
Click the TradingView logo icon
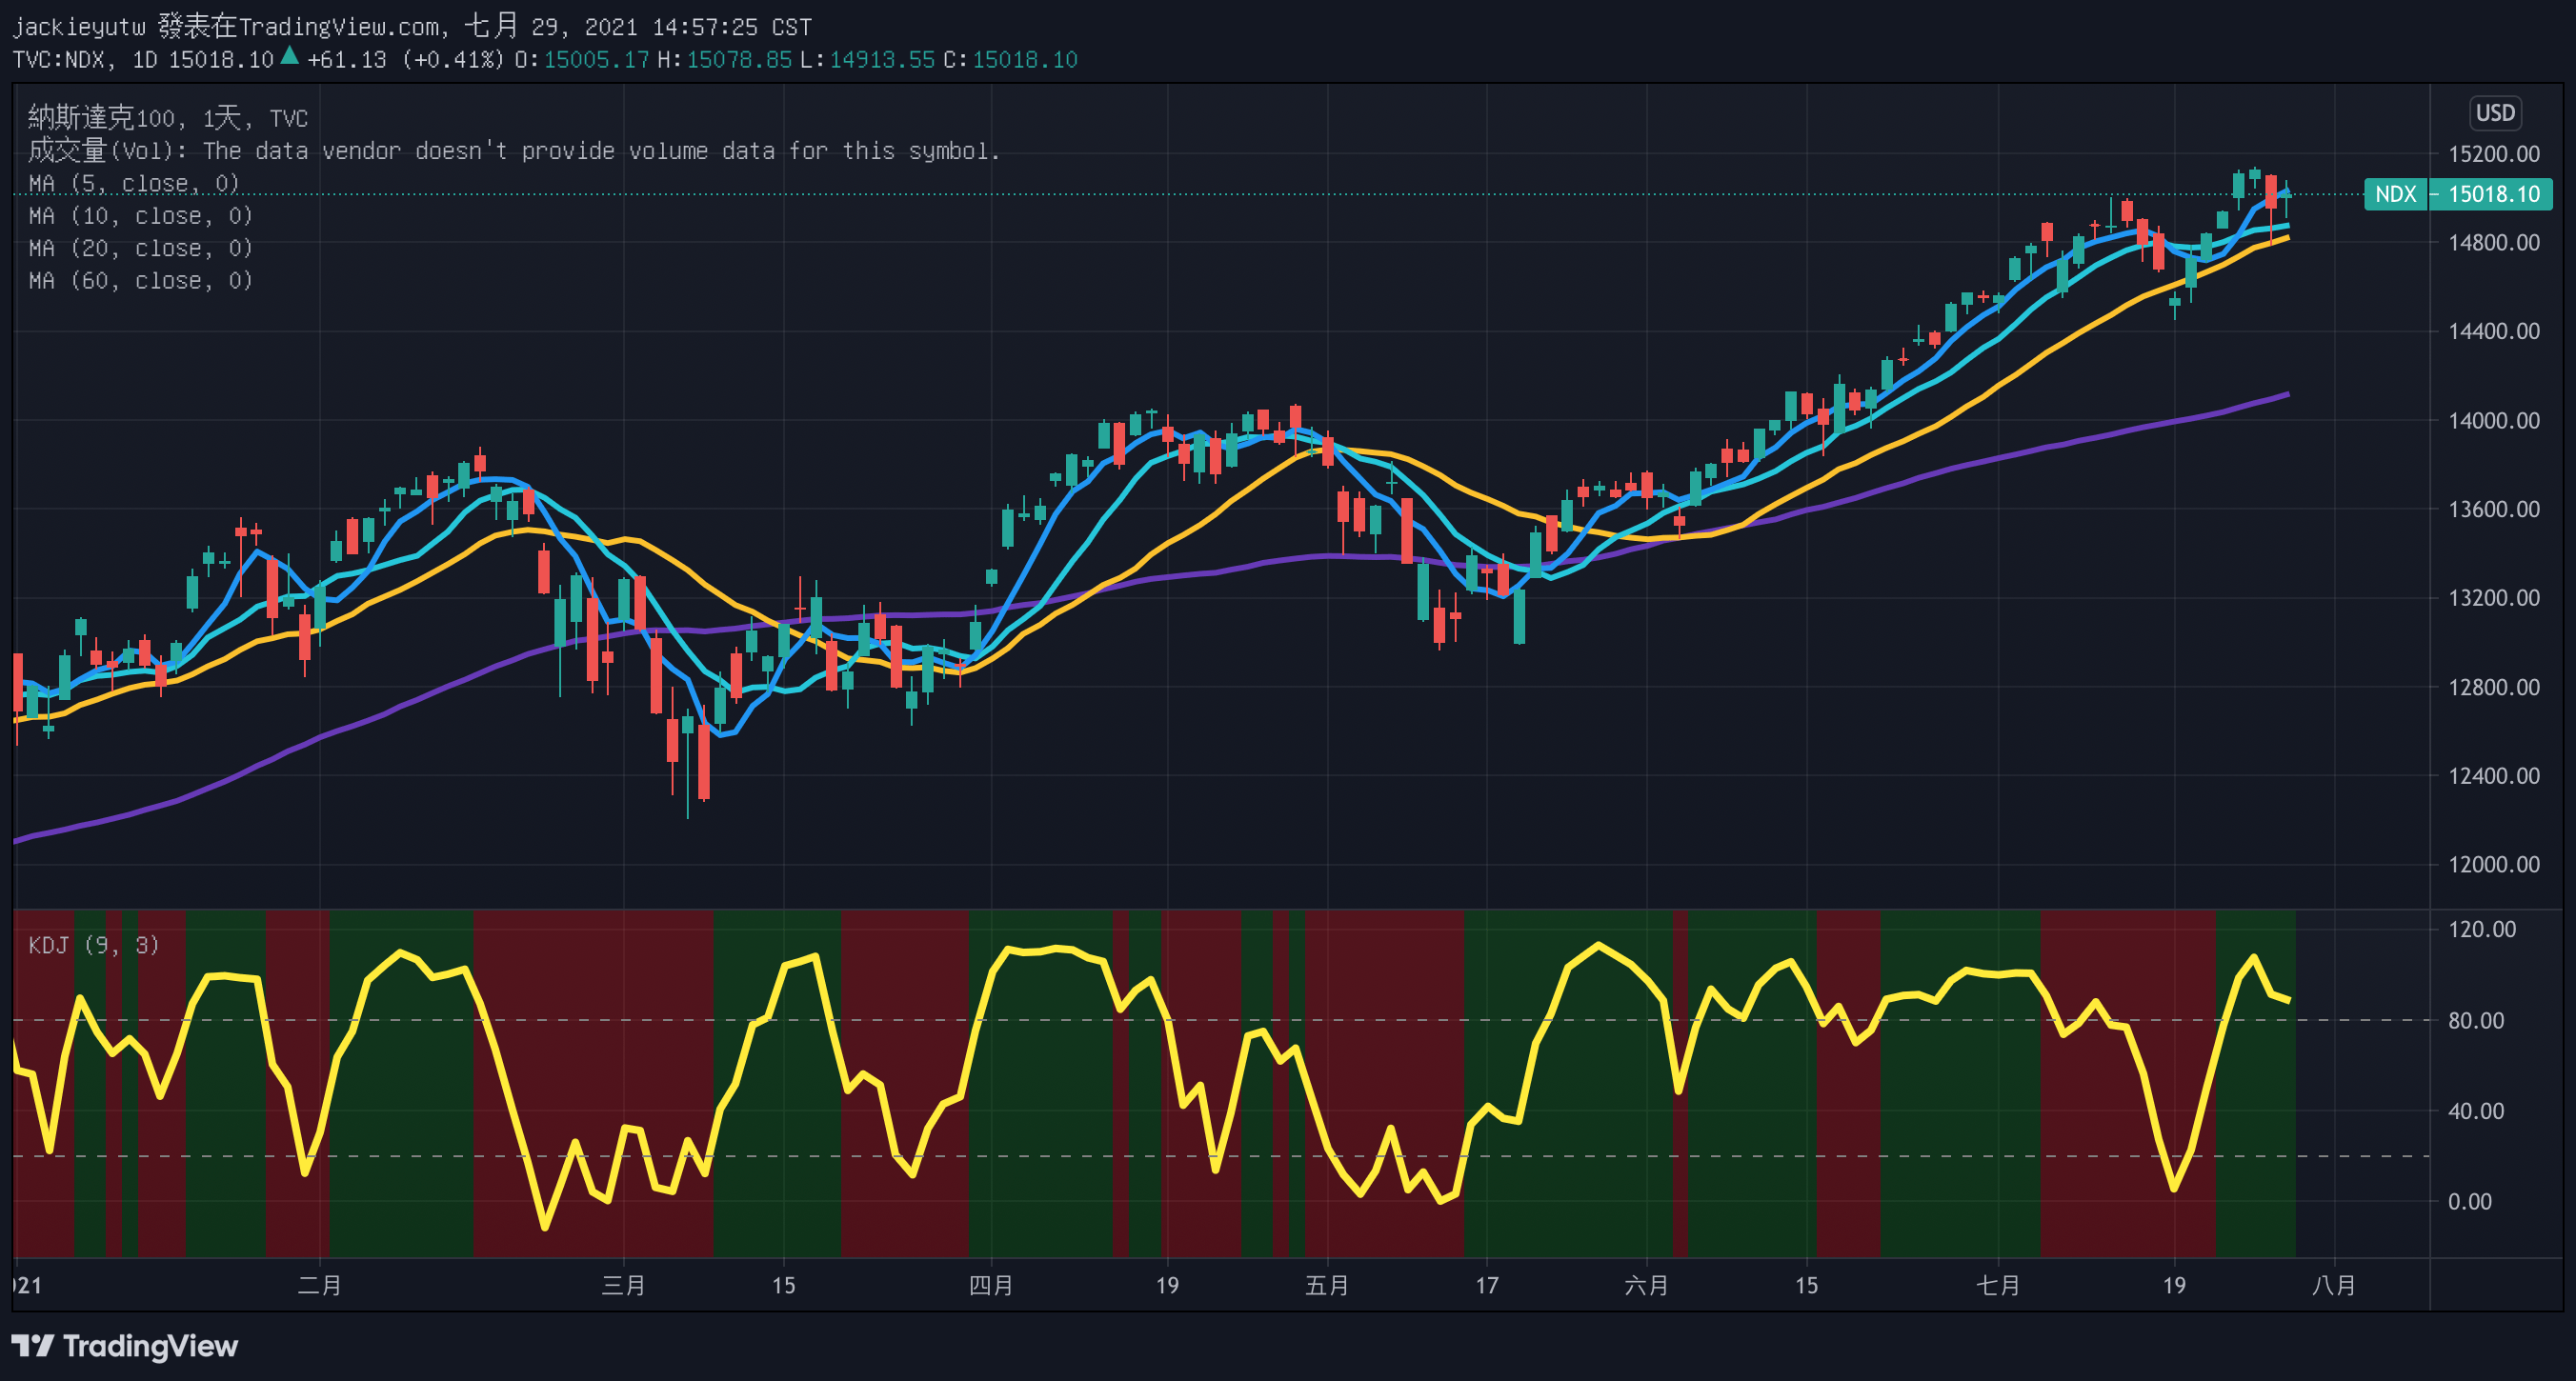coord(32,1345)
